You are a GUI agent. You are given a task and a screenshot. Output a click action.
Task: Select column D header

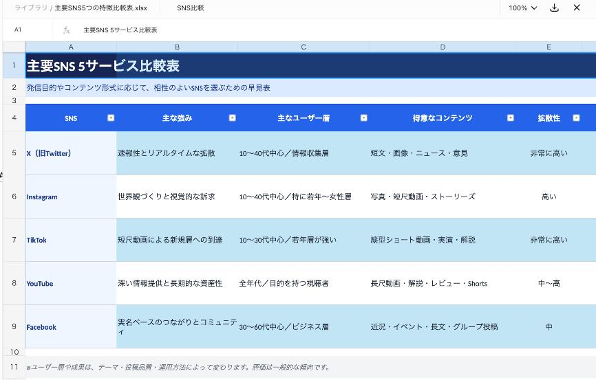pyautogui.click(x=443, y=47)
